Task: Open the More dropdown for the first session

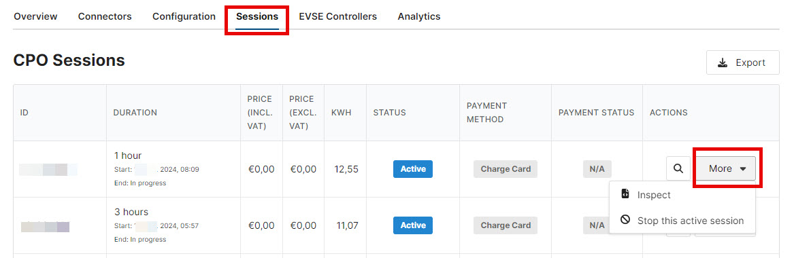Action: (x=725, y=168)
